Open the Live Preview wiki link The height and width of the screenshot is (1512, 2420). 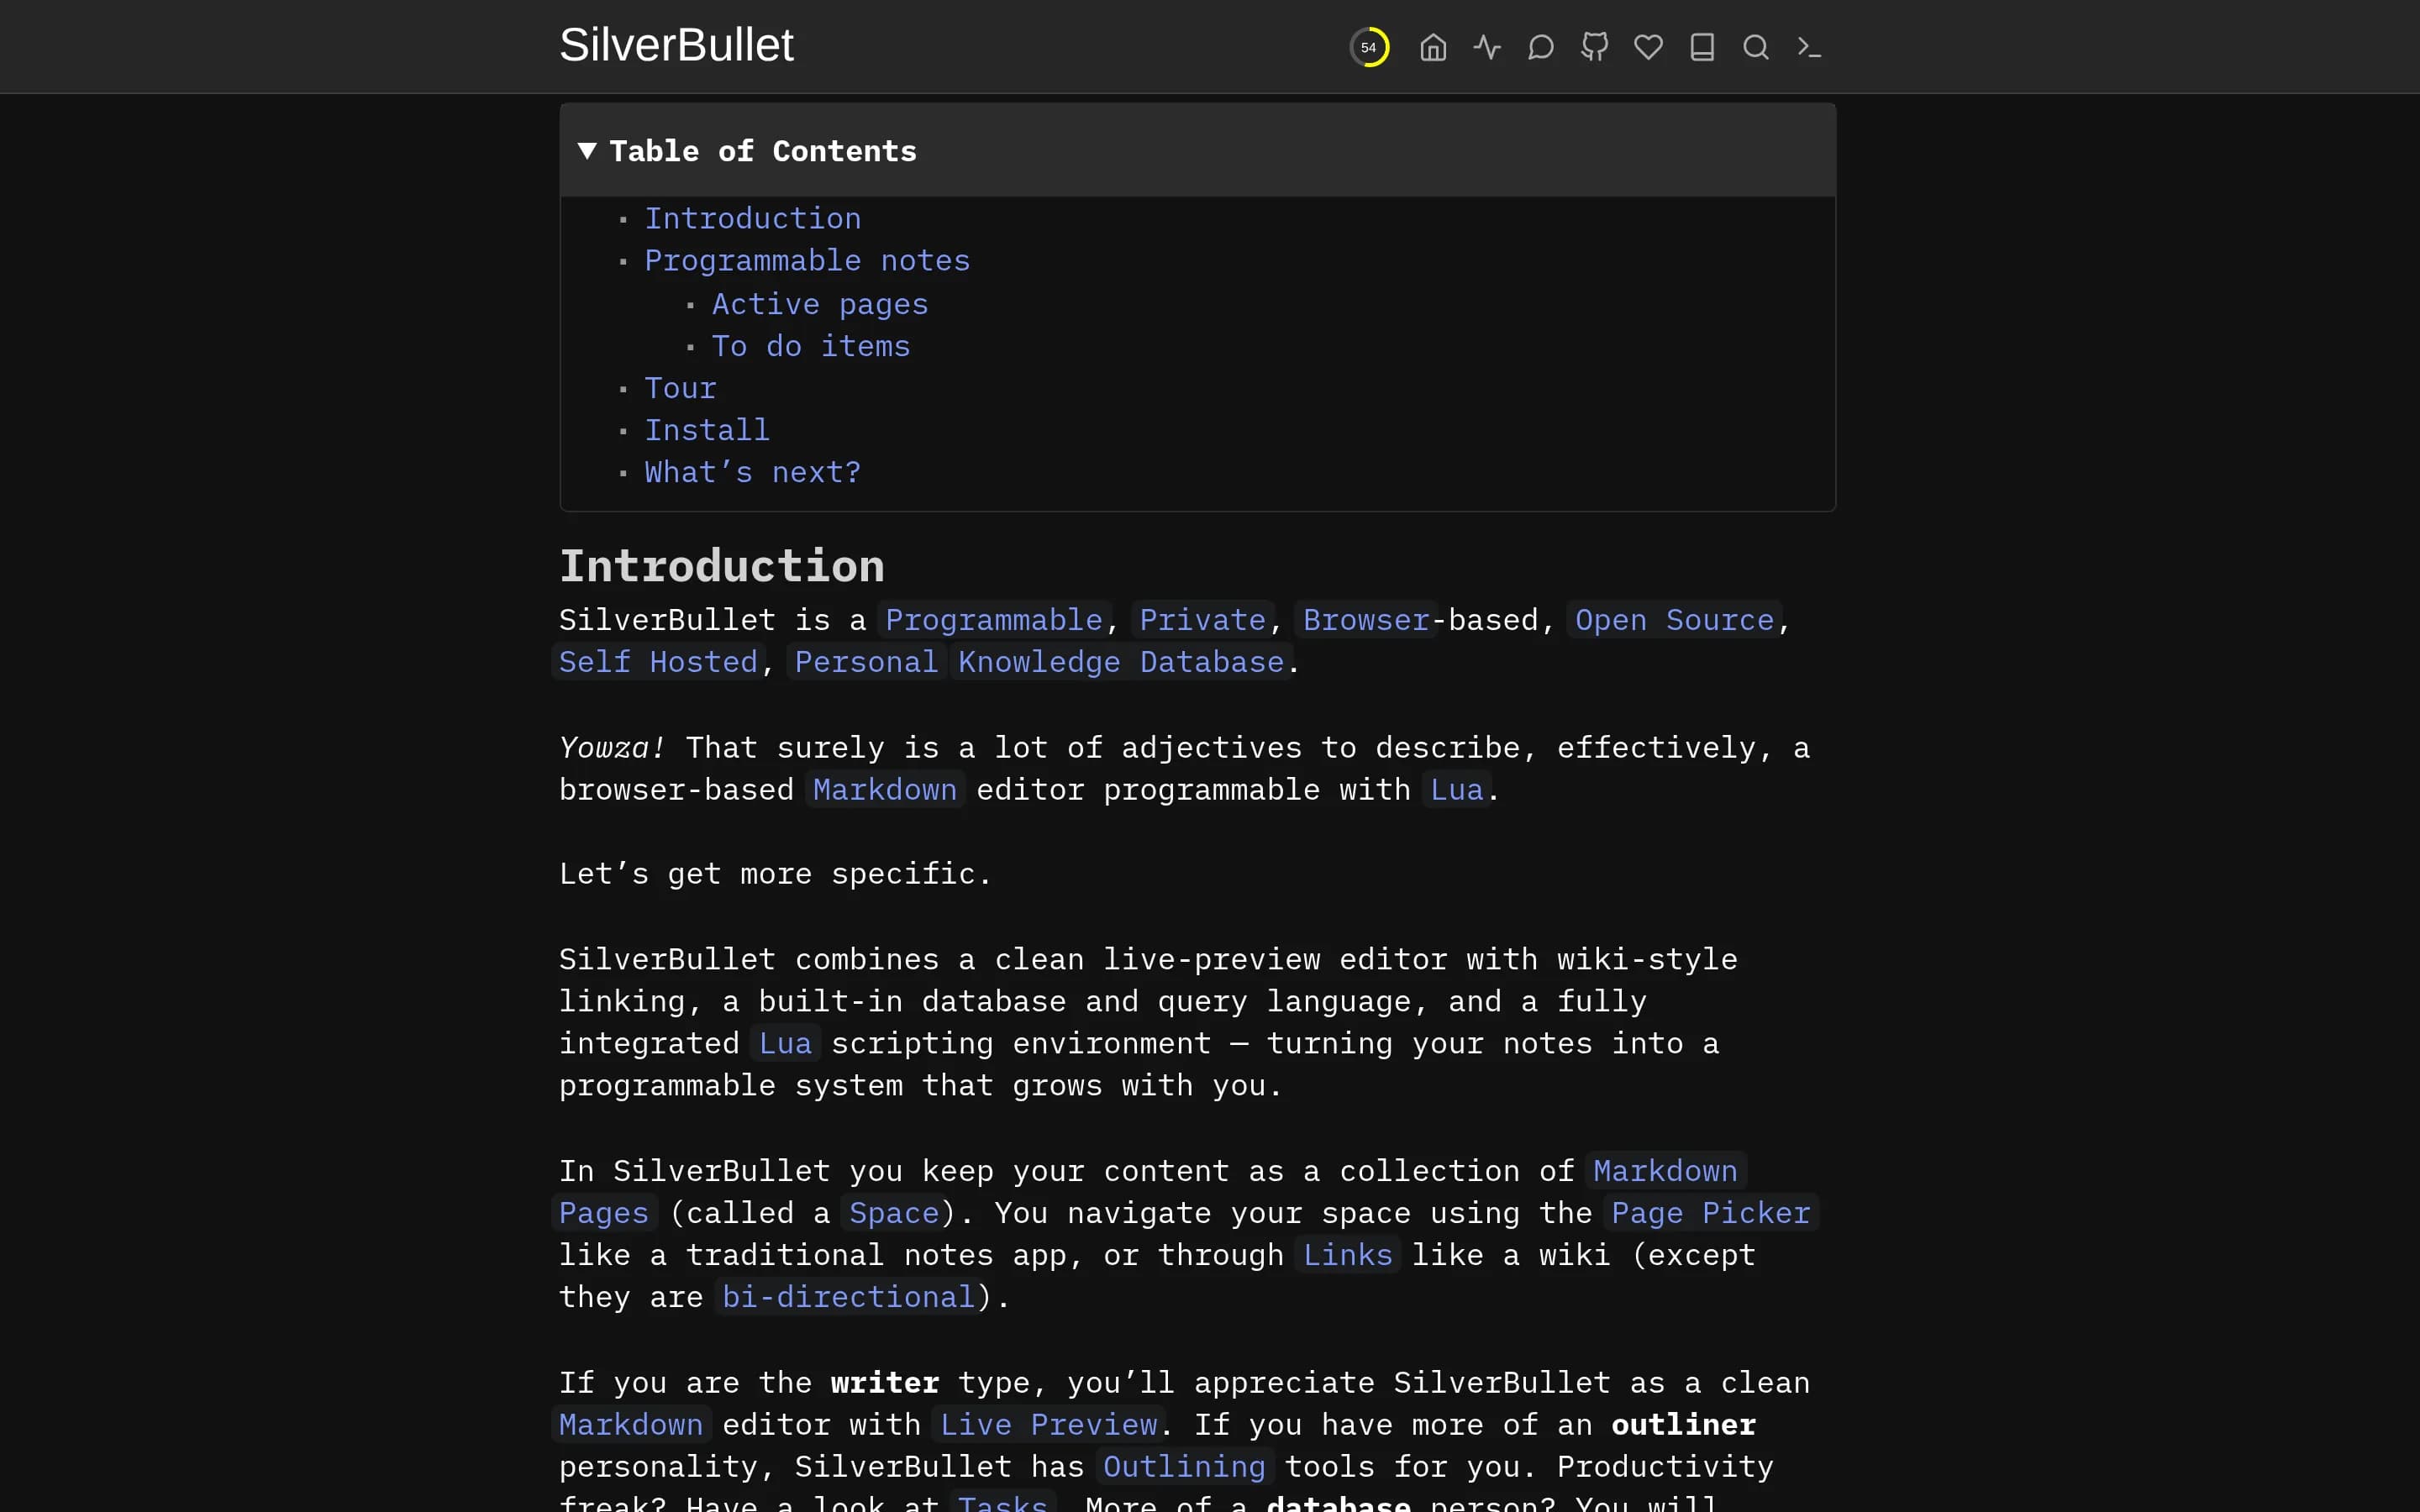[x=1049, y=1425]
